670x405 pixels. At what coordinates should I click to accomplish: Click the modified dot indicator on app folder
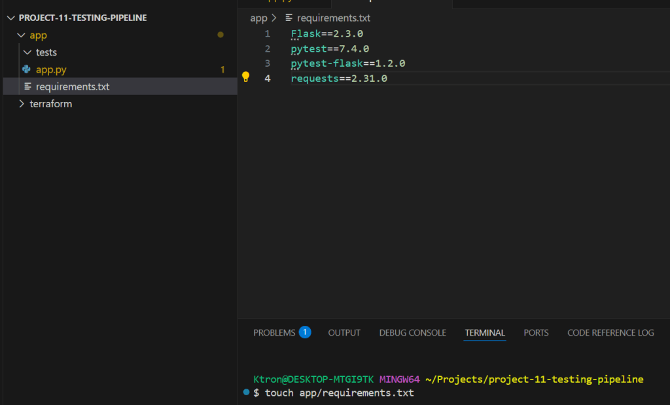click(220, 35)
